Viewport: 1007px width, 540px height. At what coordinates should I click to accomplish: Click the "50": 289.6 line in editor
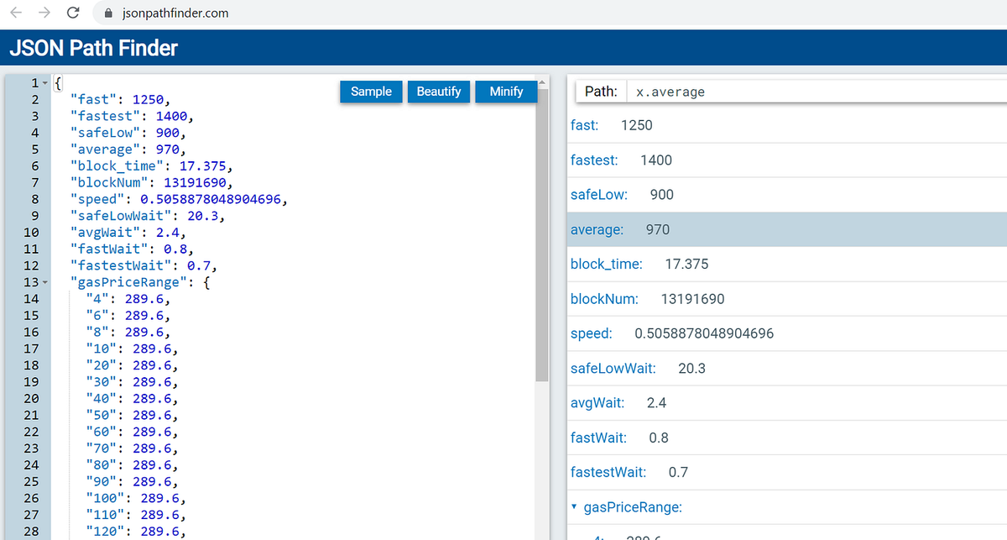click(133, 415)
